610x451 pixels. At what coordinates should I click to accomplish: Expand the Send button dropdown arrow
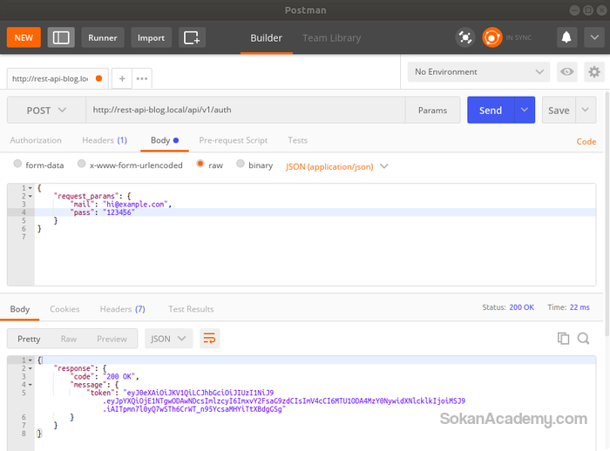pos(525,110)
